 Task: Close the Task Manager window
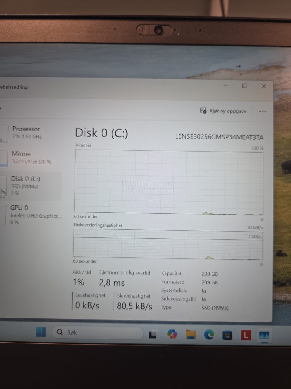click(x=264, y=86)
